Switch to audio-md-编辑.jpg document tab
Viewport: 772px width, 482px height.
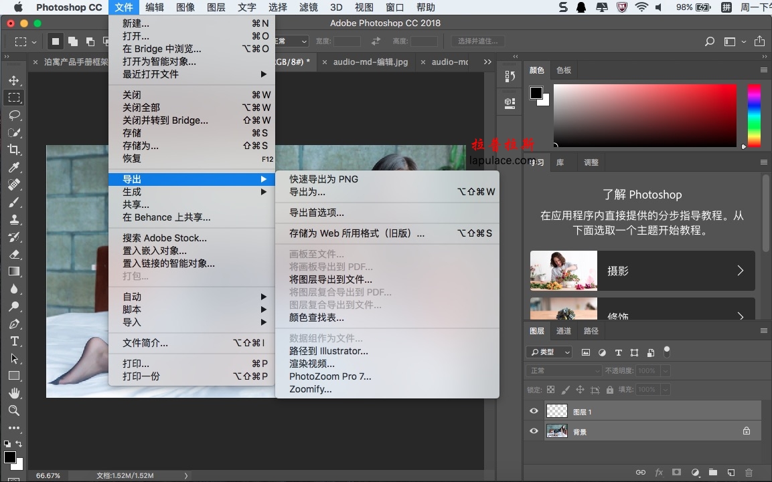(x=370, y=62)
